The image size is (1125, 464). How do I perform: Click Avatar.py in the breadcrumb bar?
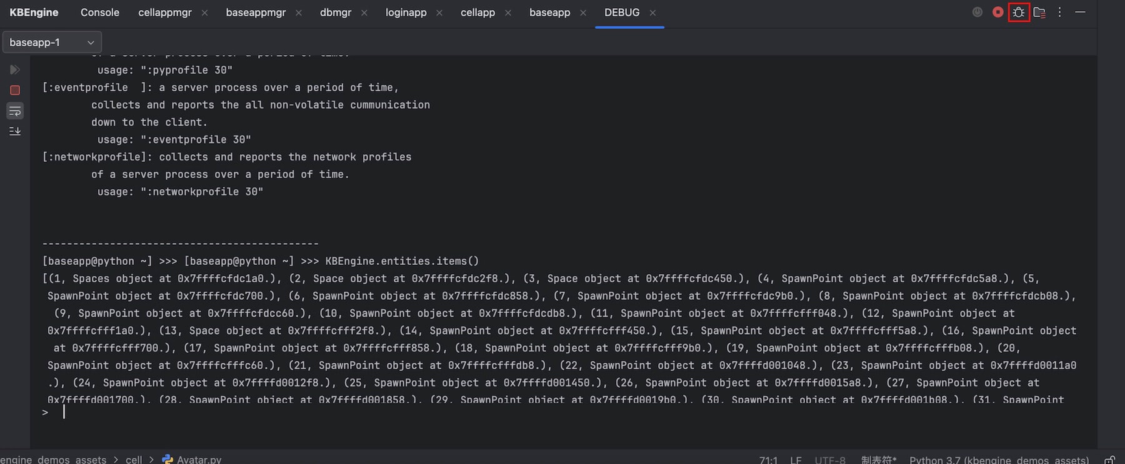[x=198, y=459]
